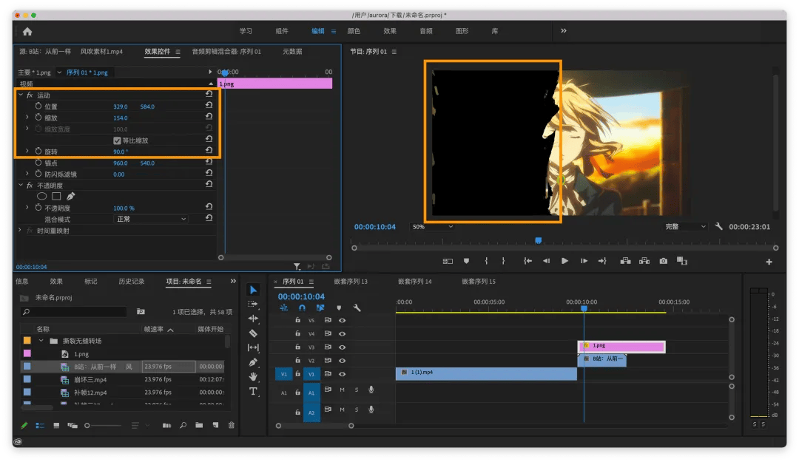Screen dimensions: 799x462
Task: Switch the project panel to list view
Action: point(40,425)
